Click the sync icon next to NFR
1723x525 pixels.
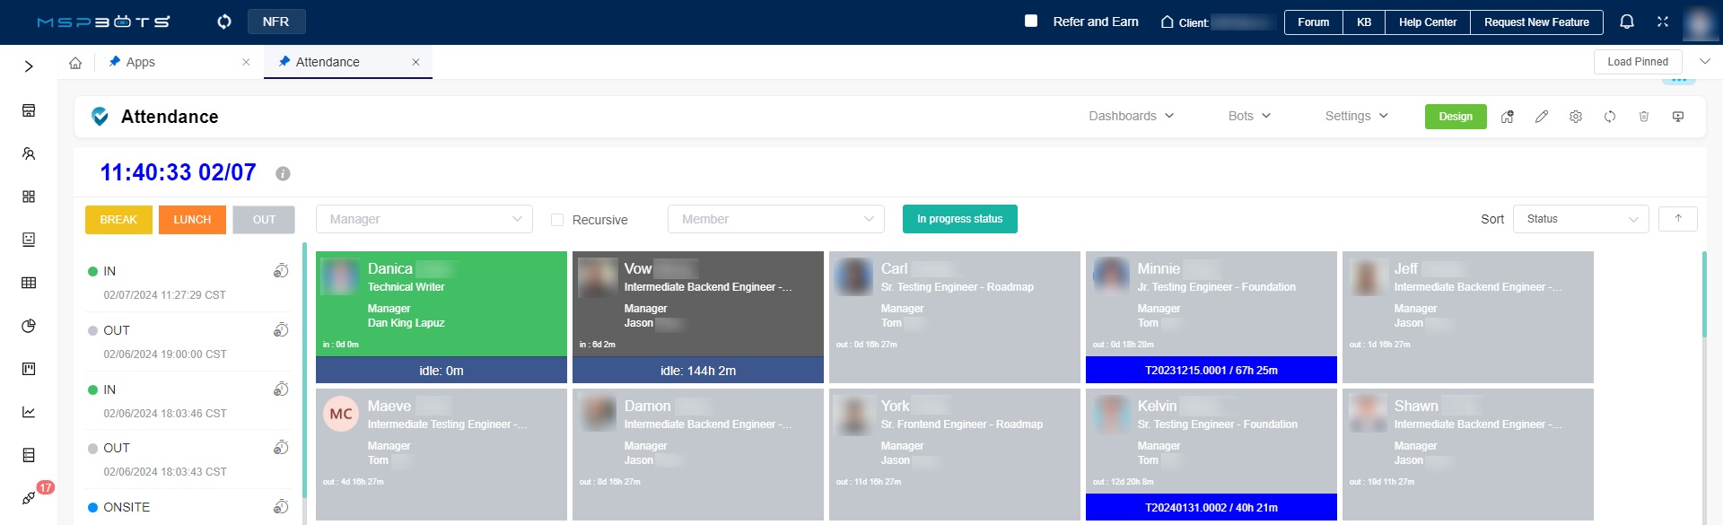pos(224,22)
